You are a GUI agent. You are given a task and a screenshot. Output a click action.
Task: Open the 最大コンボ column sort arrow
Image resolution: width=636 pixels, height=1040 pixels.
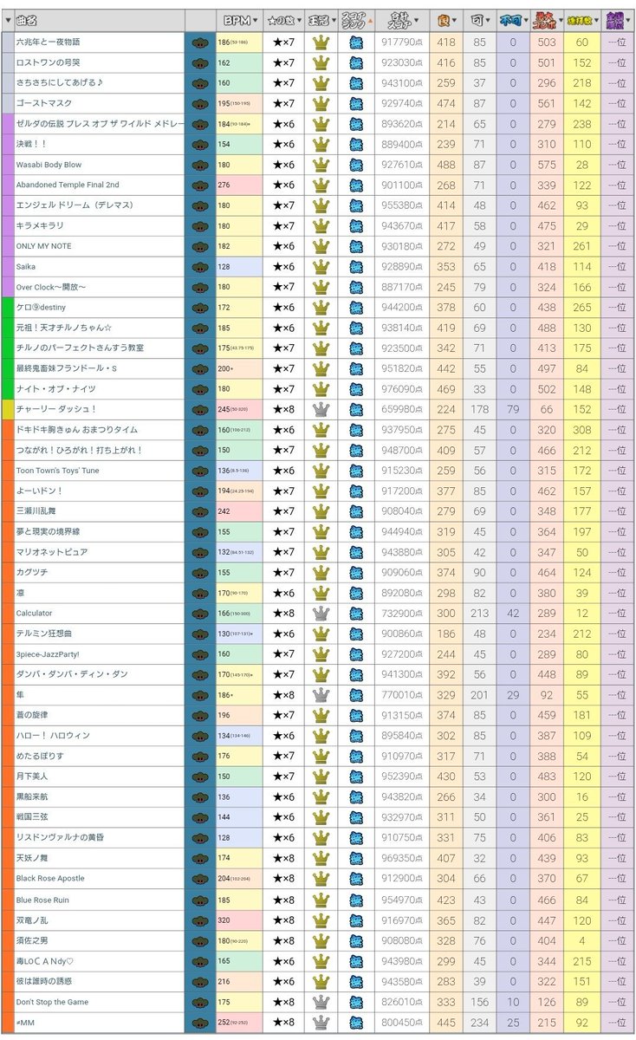pos(559,20)
